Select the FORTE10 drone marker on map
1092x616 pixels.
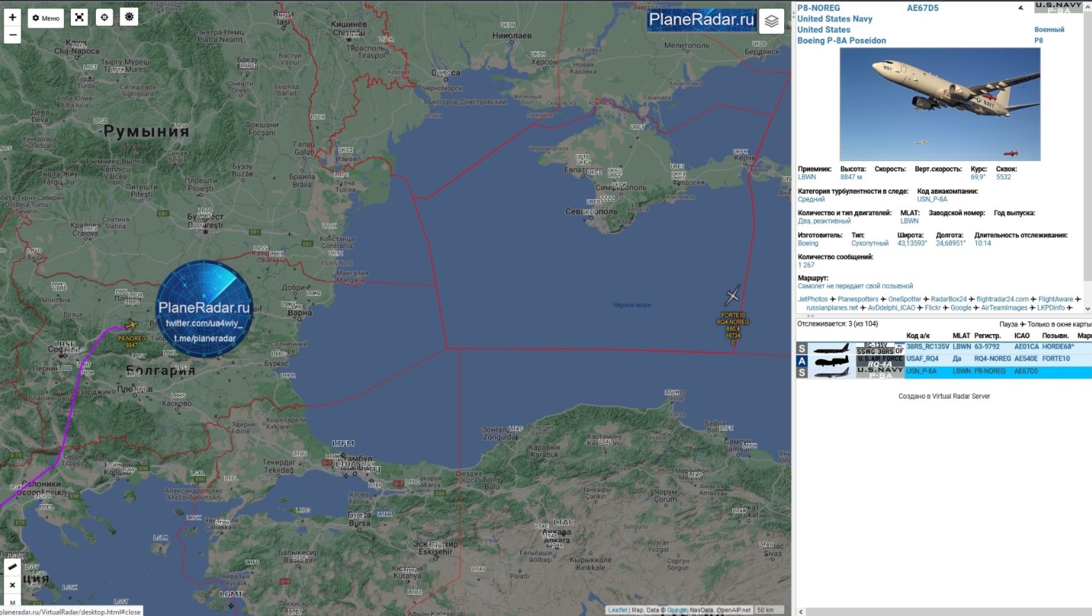732,295
